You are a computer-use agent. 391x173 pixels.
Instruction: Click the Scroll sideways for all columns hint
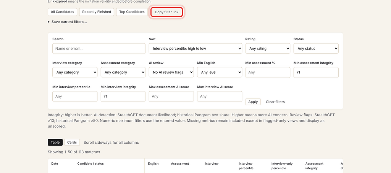[x=111, y=143]
